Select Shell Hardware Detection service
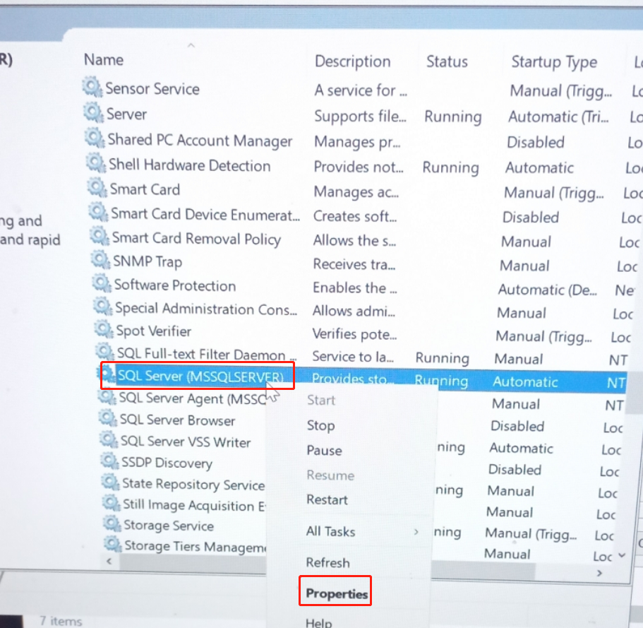This screenshot has width=643, height=628. pyautogui.click(x=189, y=165)
